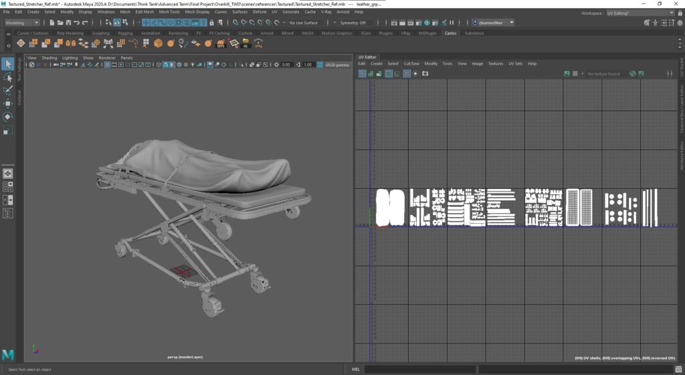Click the MEL command language label

(x=356, y=370)
